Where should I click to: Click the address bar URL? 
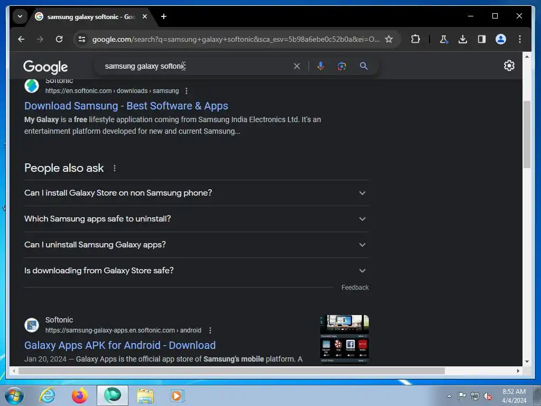click(x=236, y=39)
